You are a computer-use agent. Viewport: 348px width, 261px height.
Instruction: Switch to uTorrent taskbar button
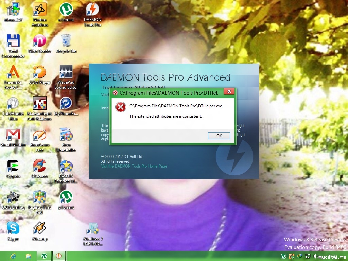(x=44, y=256)
